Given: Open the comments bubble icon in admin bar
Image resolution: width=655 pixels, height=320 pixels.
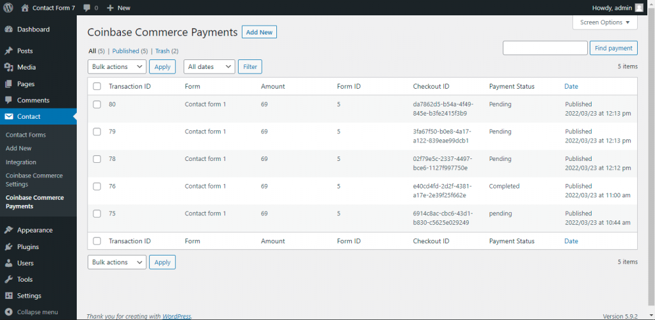Looking at the screenshot, I should coord(87,8).
